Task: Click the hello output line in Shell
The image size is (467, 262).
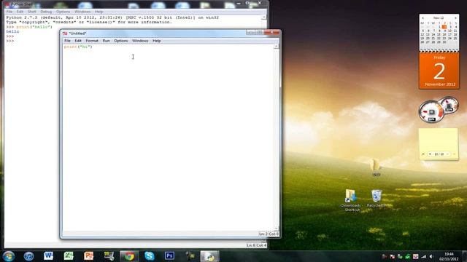Action: [x=12, y=31]
